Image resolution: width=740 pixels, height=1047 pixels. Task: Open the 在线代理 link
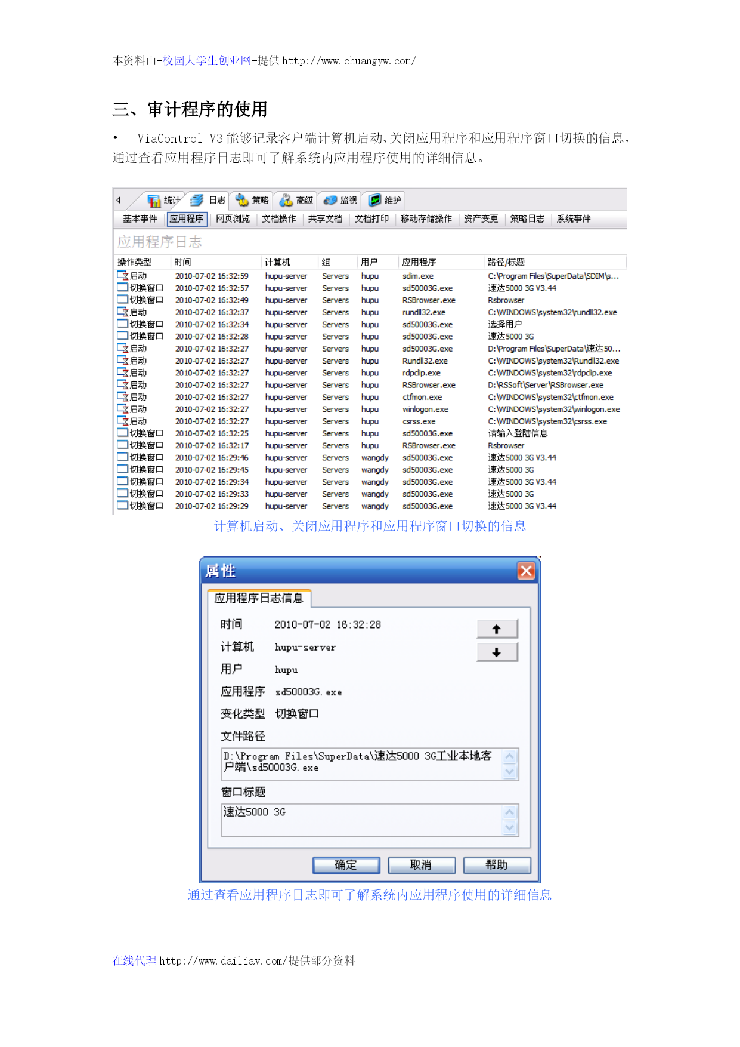(135, 960)
